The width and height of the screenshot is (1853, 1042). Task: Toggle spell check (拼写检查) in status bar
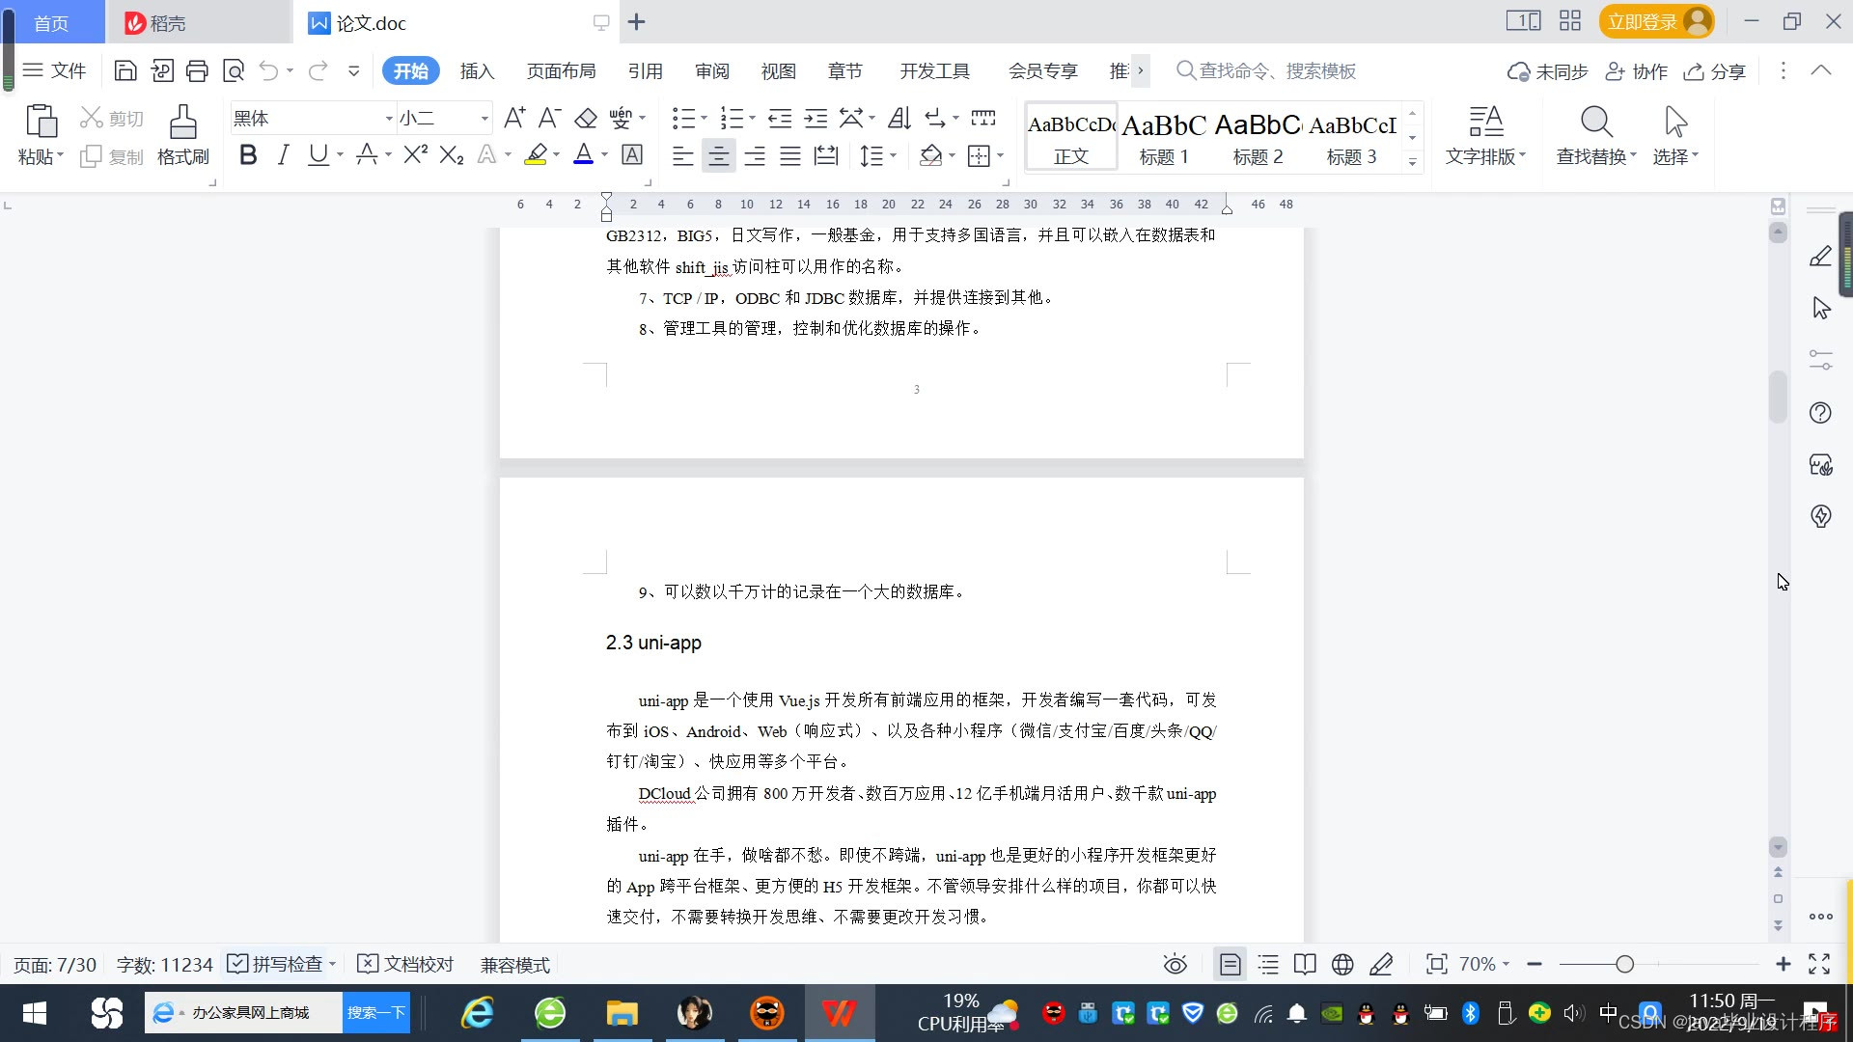pos(280,964)
